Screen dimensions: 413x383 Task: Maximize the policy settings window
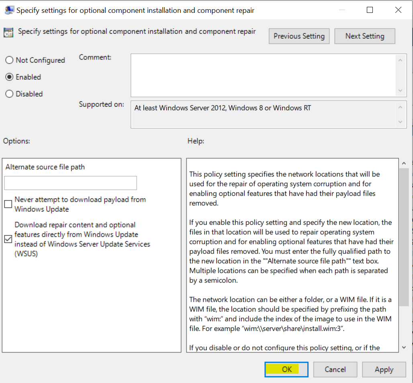(x=370, y=10)
